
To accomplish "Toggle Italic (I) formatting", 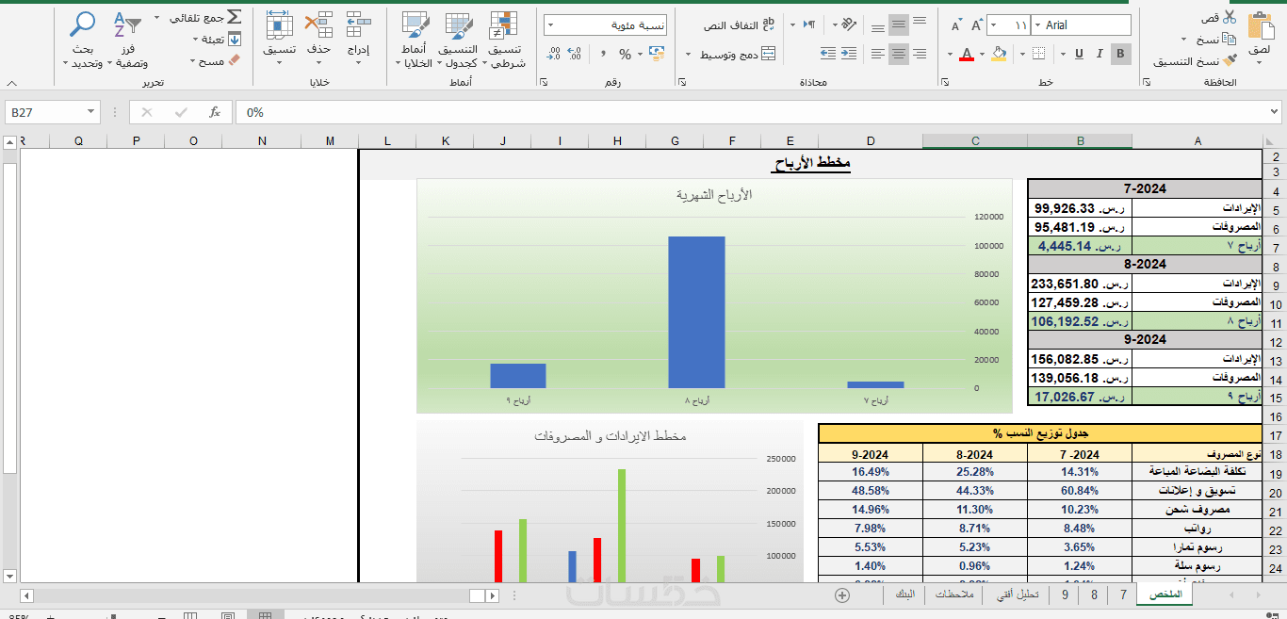I will point(1100,54).
